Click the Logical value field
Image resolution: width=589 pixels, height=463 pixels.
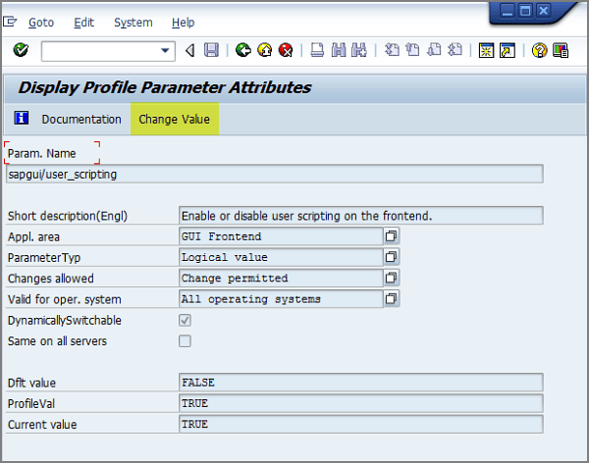pos(281,257)
